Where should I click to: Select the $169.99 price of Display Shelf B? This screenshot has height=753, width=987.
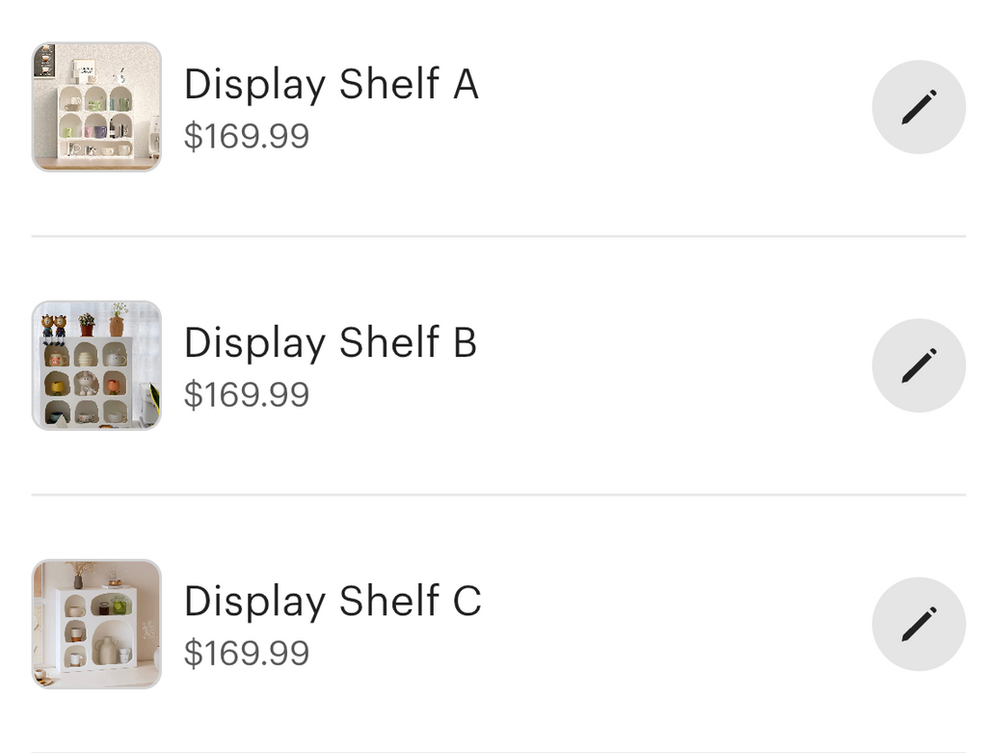coord(247,394)
